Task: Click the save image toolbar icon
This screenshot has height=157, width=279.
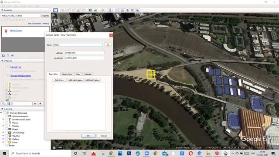Action: pyautogui.click(x=127, y=10)
